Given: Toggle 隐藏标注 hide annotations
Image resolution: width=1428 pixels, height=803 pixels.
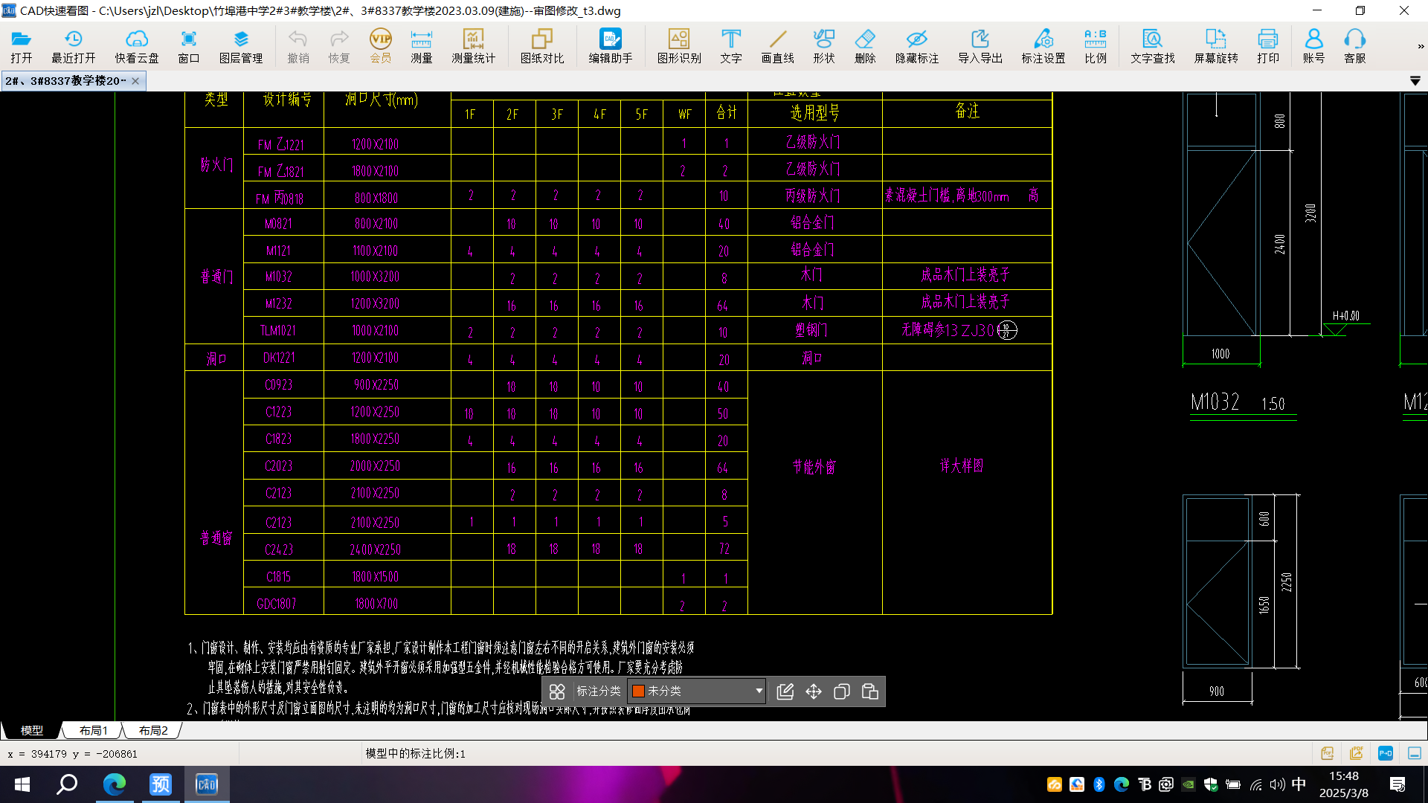Looking at the screenshot, I should (x=916, y=46).
